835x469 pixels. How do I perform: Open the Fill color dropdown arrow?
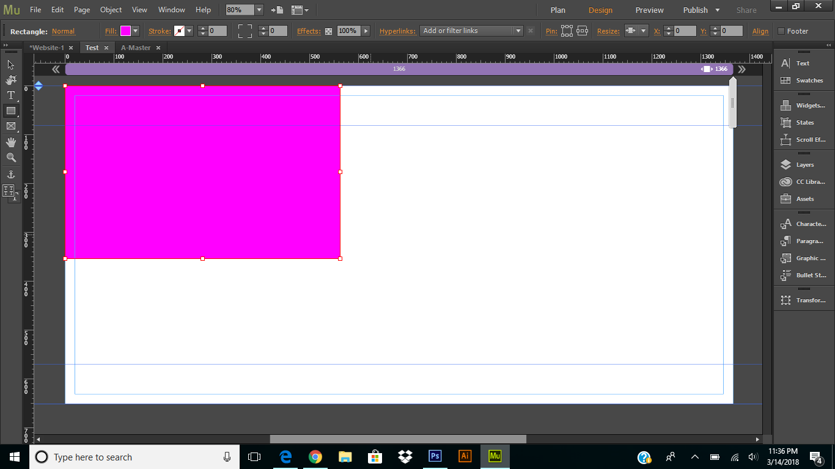click(x=135, y=31)
